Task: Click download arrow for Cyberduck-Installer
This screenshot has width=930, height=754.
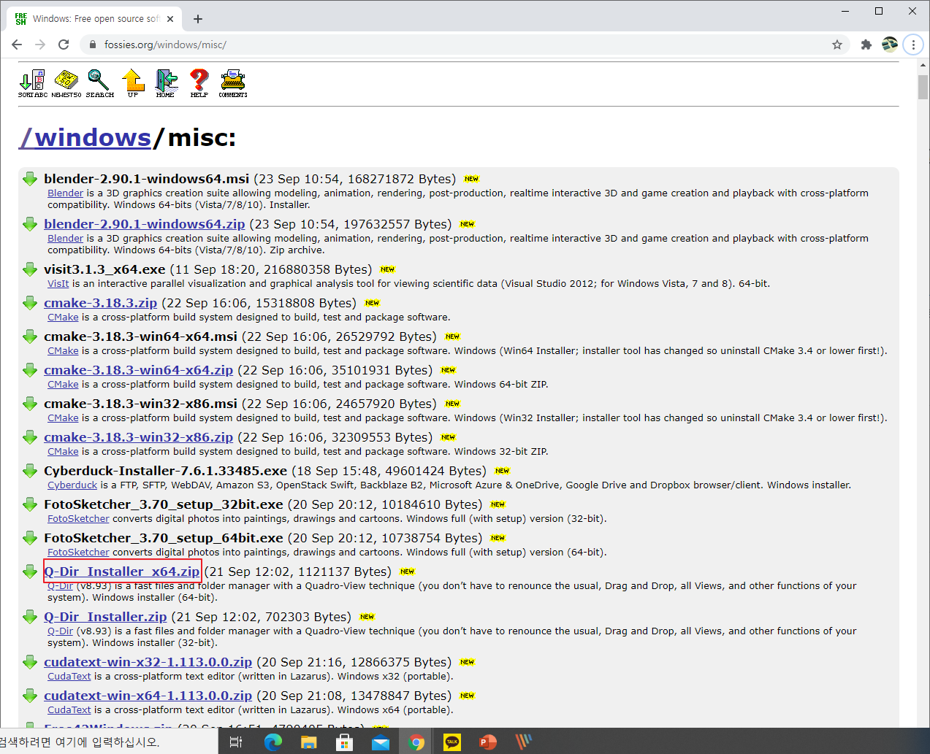Action: point(30,471)
